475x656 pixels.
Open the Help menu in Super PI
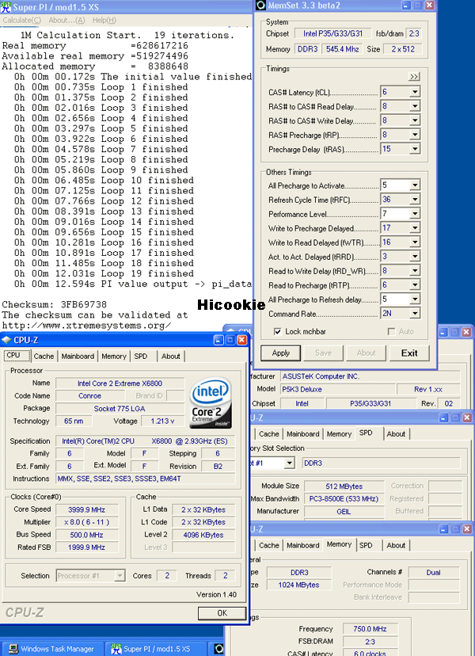click(104, 20)
